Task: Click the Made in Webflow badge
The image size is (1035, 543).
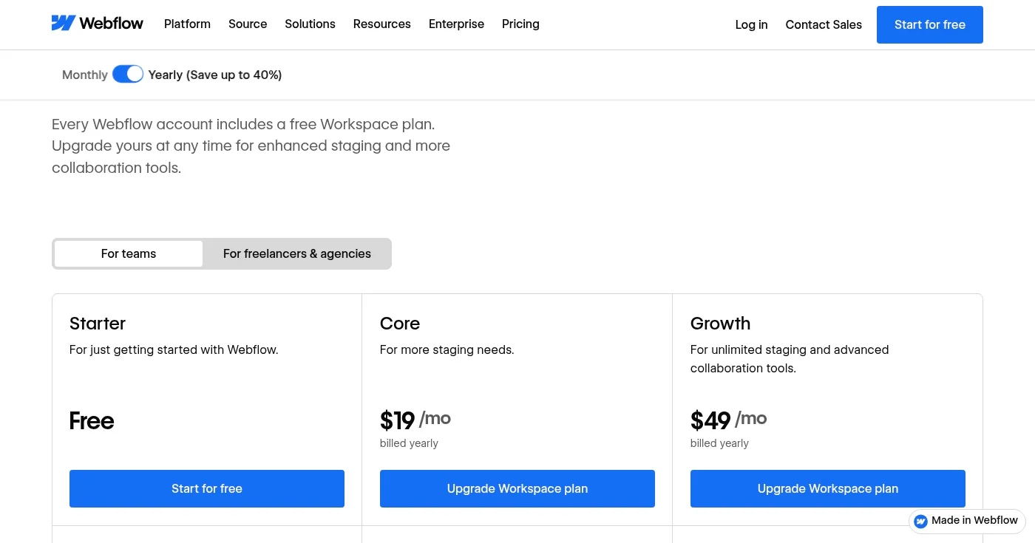Action: 967,521
